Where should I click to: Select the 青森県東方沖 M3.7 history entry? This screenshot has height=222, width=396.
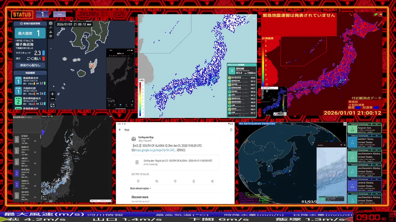(x=30, y=81)
